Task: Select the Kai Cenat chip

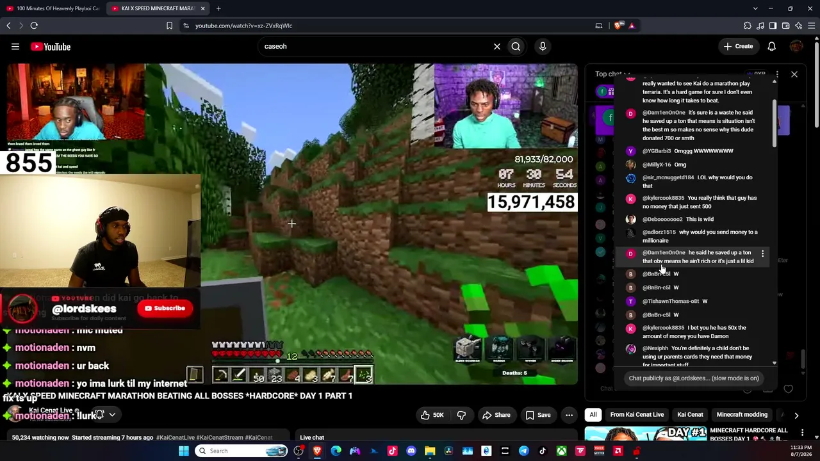Action: (690, 415)
